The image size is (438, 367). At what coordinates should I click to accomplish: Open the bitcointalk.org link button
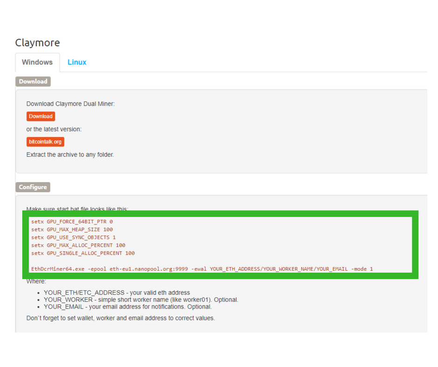[45, 142]
